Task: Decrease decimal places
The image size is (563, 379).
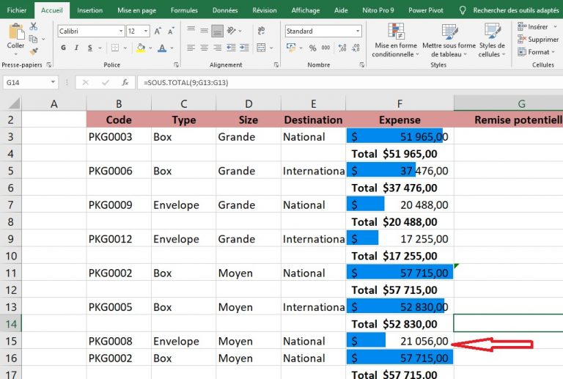Action: point(356,48)
